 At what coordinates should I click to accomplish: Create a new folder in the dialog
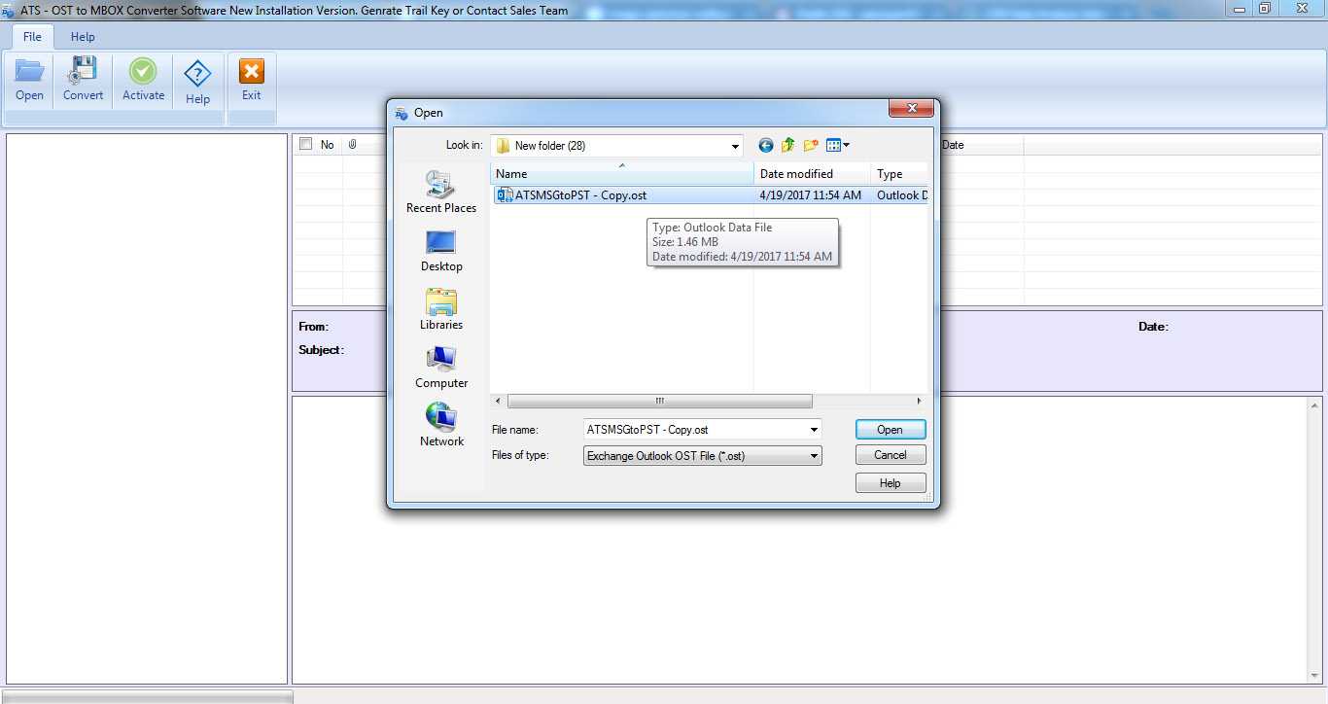(x=811, y=145)
